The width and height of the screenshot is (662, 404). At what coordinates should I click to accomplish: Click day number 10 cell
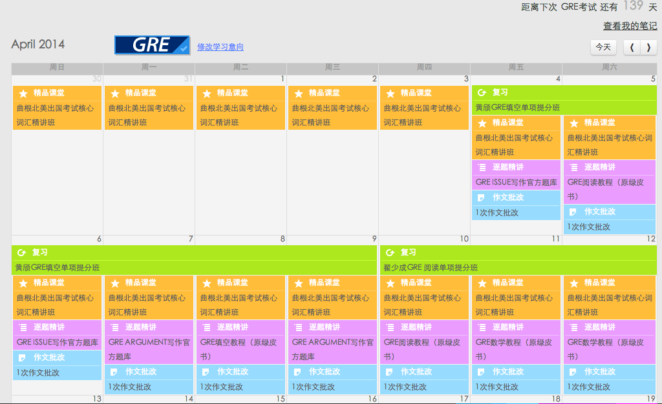point(464,239)
